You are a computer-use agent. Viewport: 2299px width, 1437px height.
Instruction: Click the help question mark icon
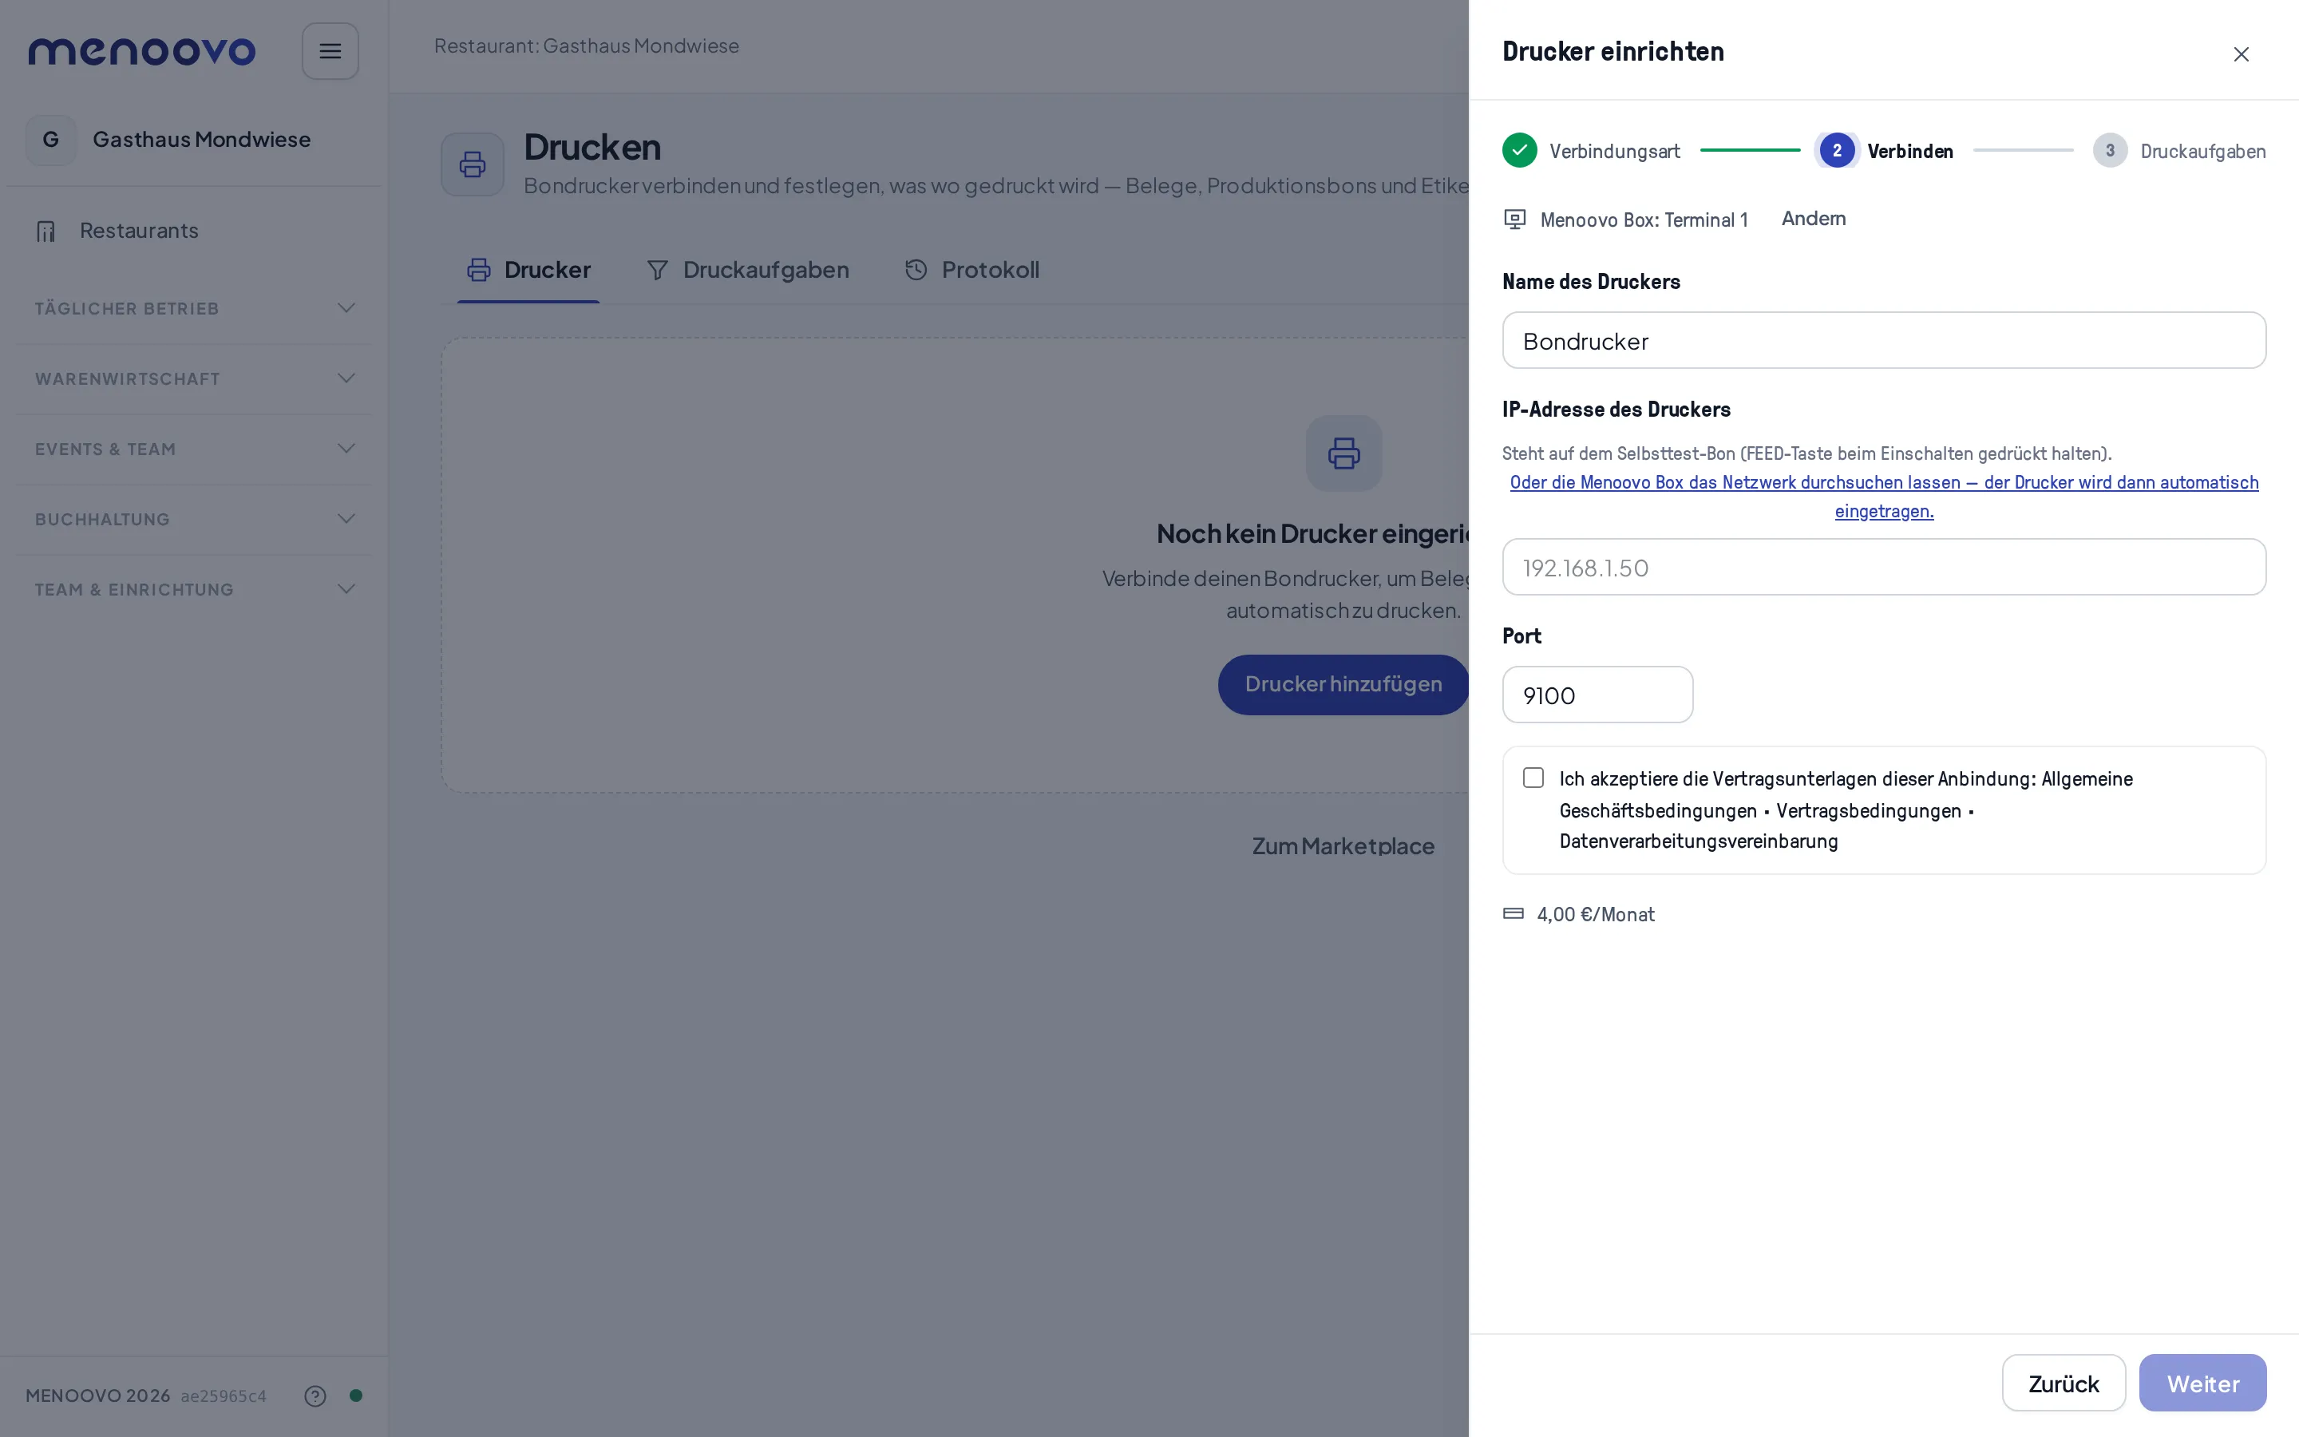coord(315,1395)
